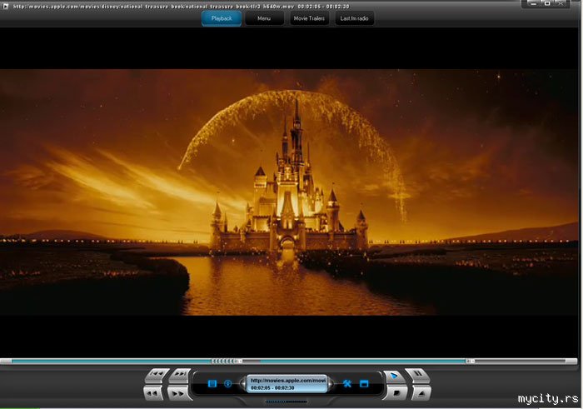
Task: Open the blue playlist icon
Action: [212, 383]
